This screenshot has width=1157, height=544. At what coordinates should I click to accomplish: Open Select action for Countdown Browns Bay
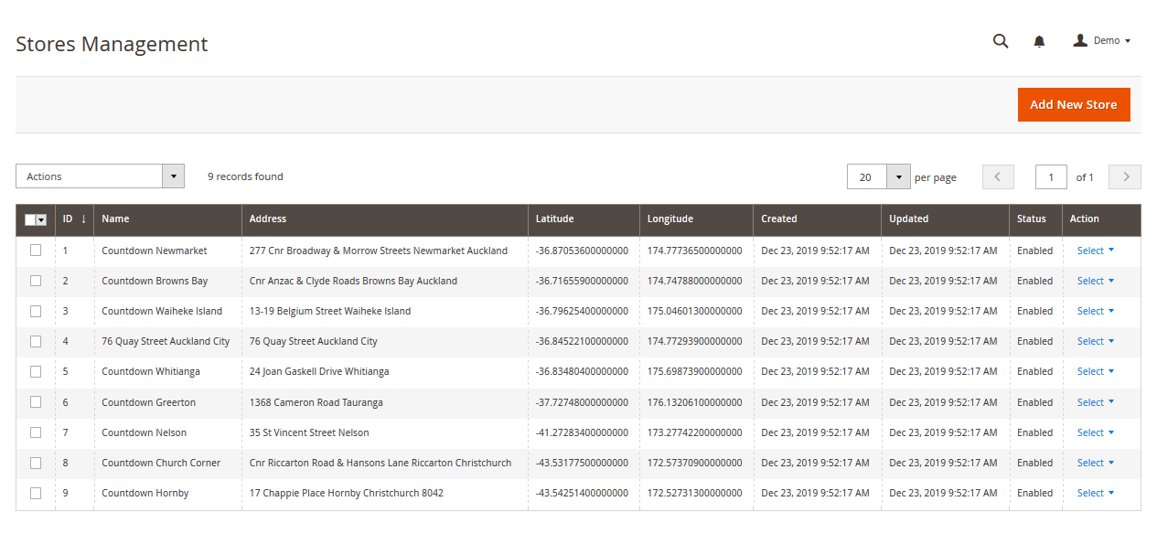1095,281
